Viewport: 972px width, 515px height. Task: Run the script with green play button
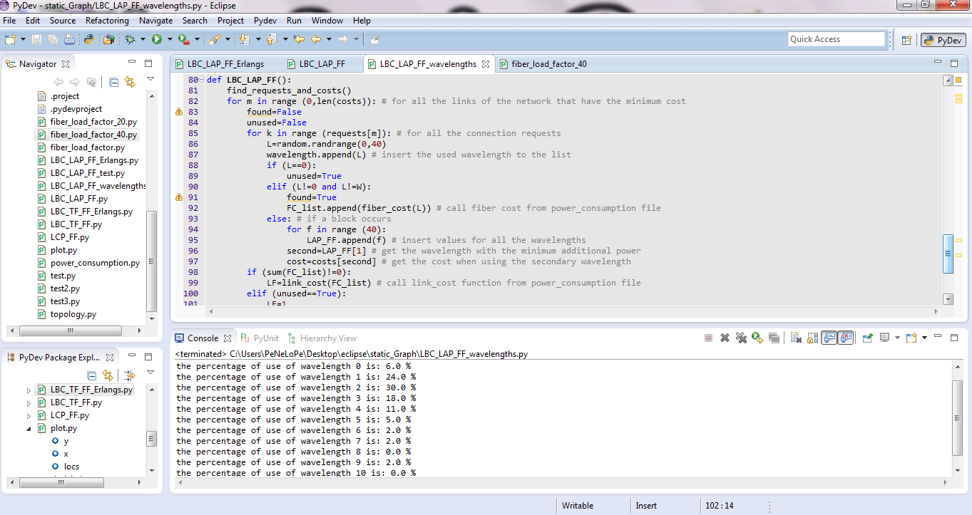(157, 39)
